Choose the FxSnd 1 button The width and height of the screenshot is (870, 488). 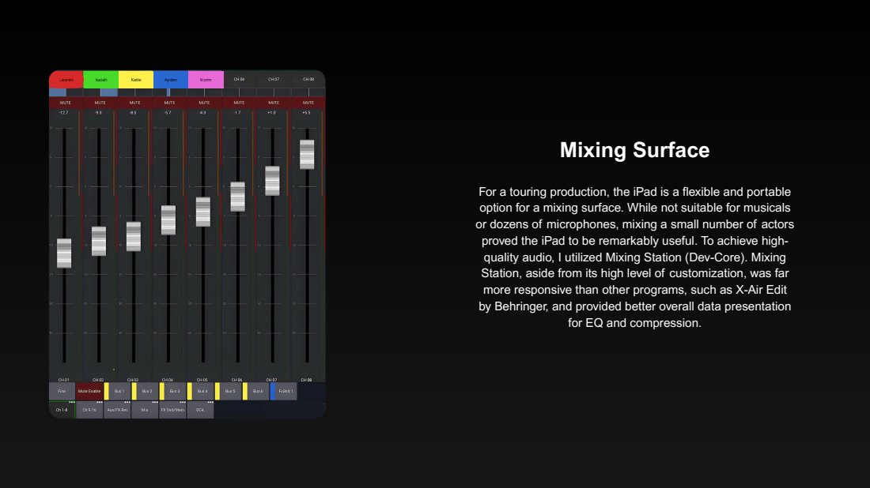click(285, 392)
